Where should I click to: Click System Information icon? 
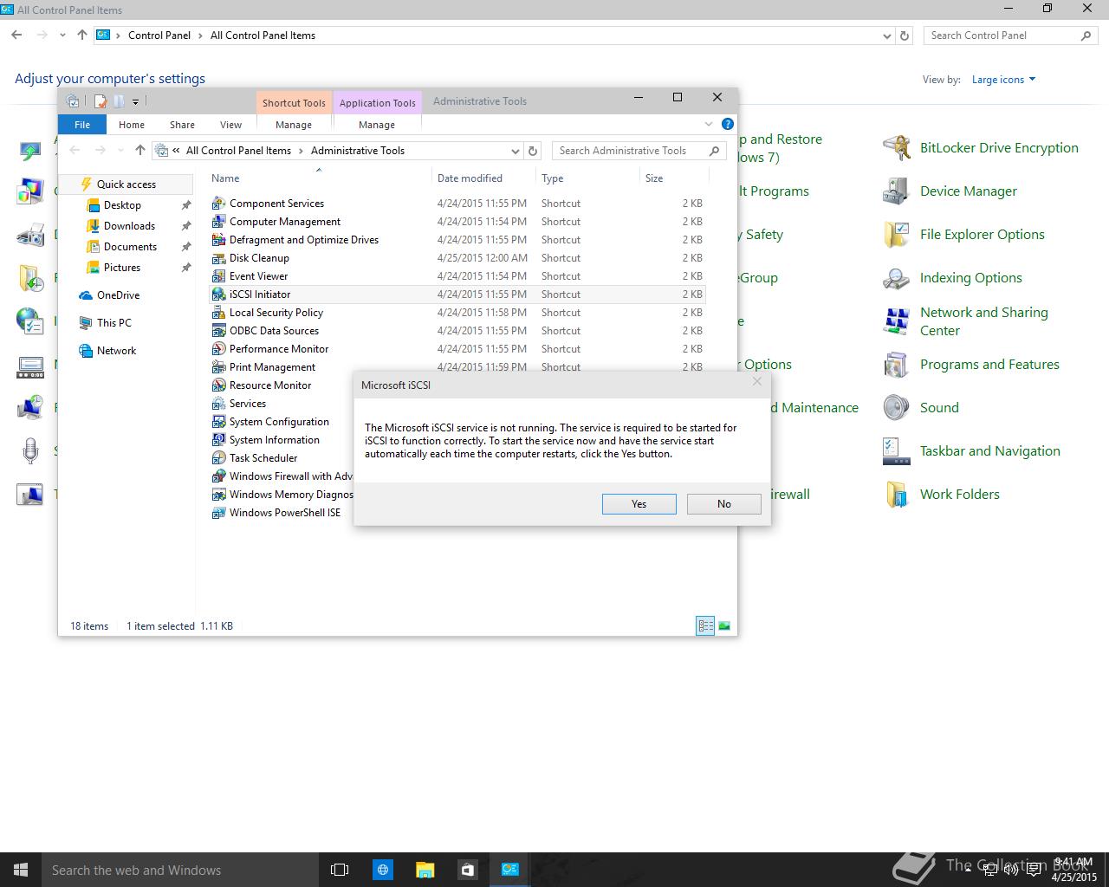[x=218, y=440]
